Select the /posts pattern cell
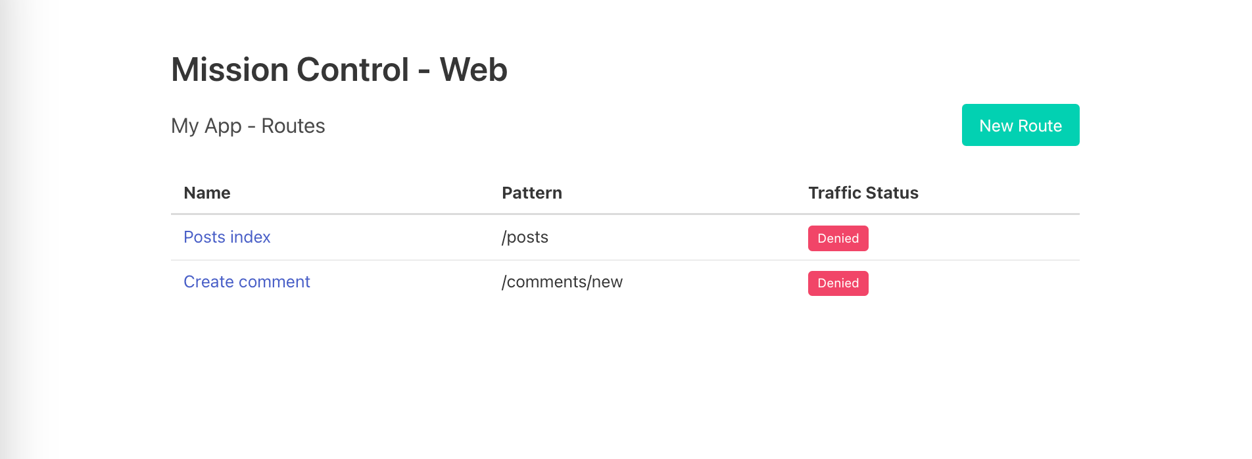1252x459 pixels. pyautogui.click(x=525, y=237)
